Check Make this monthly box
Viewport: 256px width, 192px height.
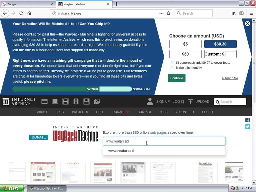pos(172,67)
